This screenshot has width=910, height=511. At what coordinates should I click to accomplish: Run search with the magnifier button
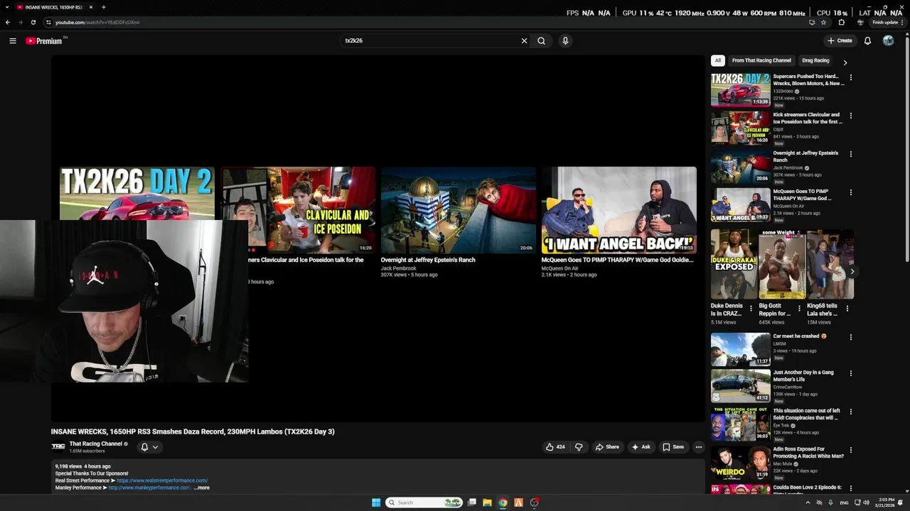click(x=541, y=40)
